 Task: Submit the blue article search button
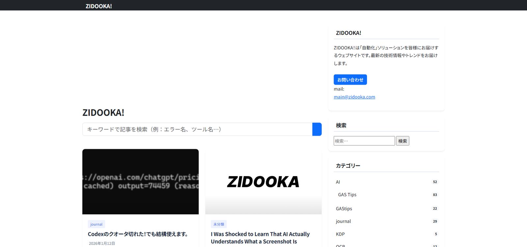[317, 129]
